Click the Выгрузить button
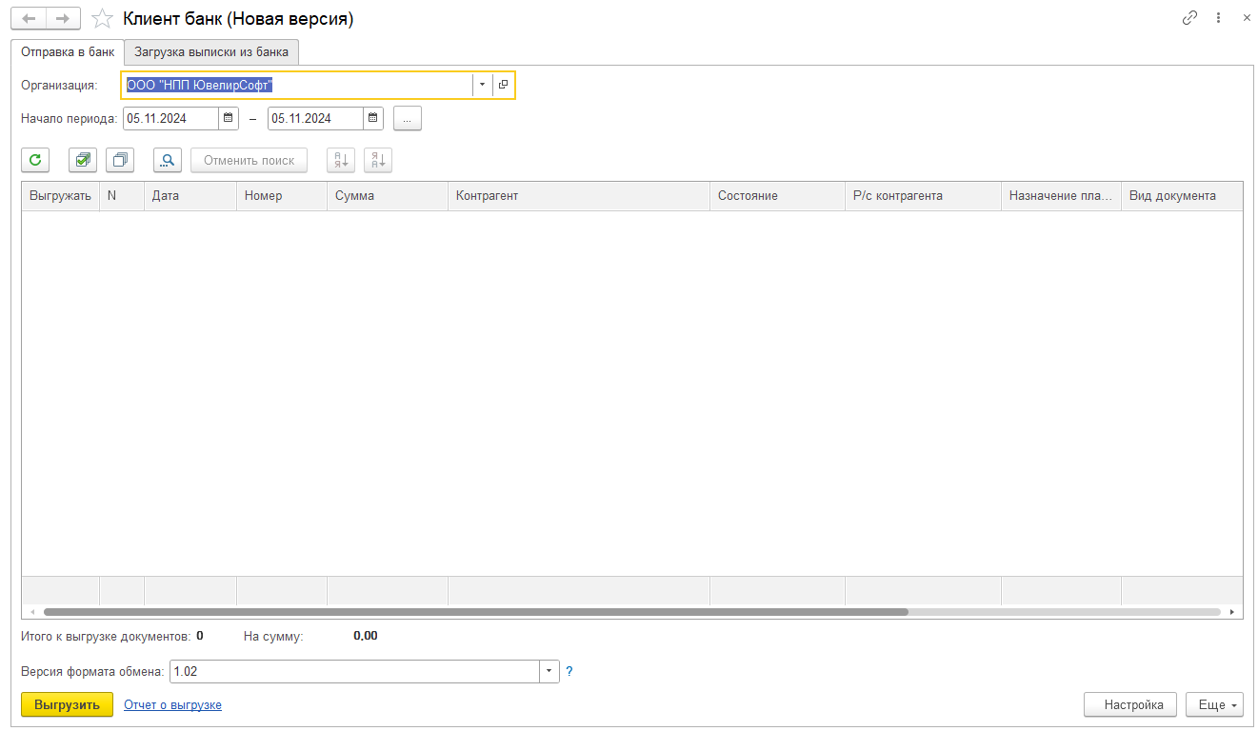The width and height of the screenshot is (1258, 731). [67, 704]
